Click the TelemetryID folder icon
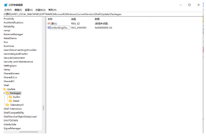Viewport: 206px width, 136px height. pos(8,105)
